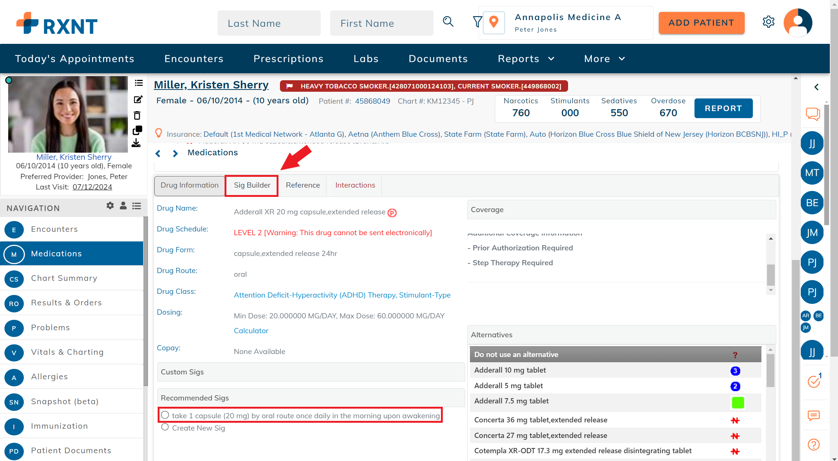Open the last visit date 07/12/2024 link
This screenshot has width=838, height=461.
92,187
